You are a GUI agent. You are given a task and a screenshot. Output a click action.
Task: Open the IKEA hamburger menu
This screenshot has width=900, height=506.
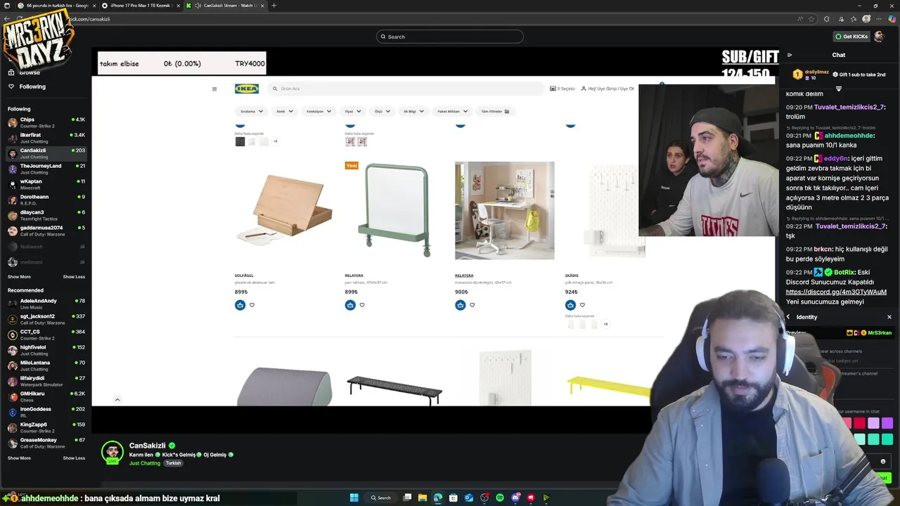click(214, 89)
